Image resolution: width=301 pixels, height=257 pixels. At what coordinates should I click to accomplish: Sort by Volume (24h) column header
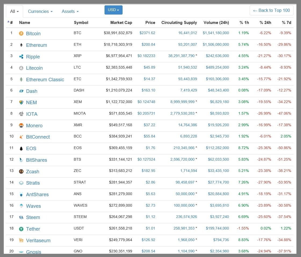coord(216,23)
